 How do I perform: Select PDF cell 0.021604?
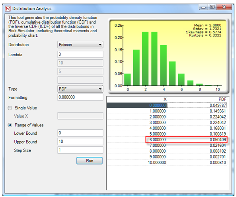pyautogui.click(x=197, y=146)
